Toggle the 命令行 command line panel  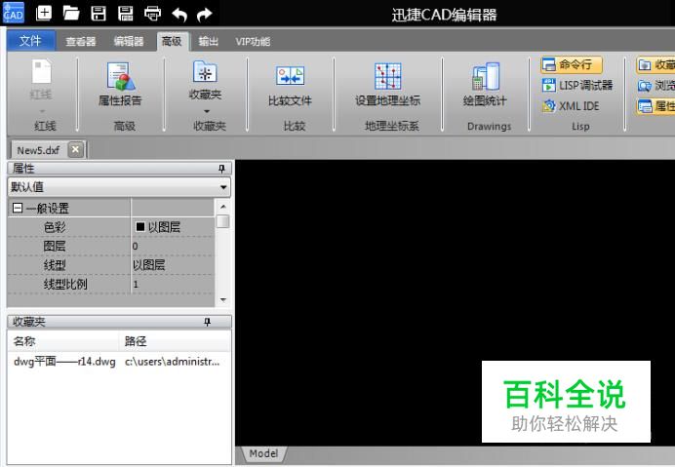point(572,65)
